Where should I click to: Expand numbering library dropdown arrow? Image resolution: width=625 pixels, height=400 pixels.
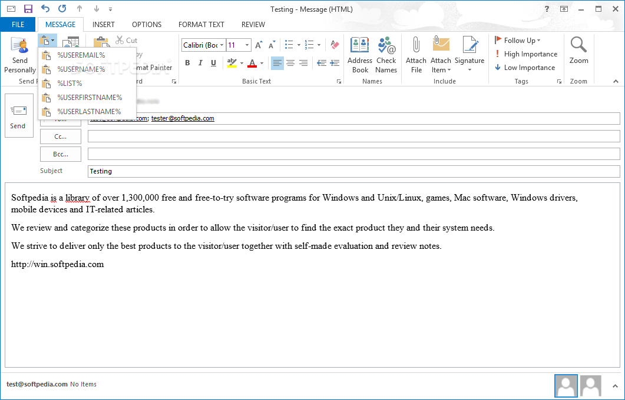tap(319, 45)
